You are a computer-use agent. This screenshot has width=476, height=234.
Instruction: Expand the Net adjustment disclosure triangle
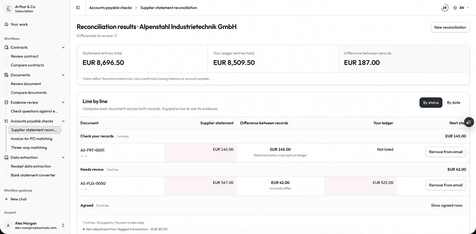pyautogui.click(x=84, y=229)
